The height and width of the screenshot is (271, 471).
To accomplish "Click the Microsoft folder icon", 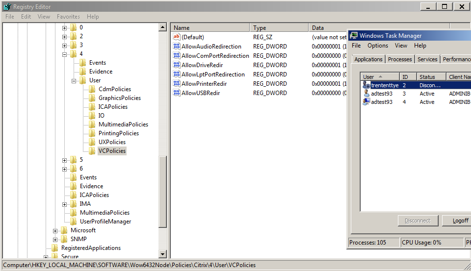I will 64,230.
